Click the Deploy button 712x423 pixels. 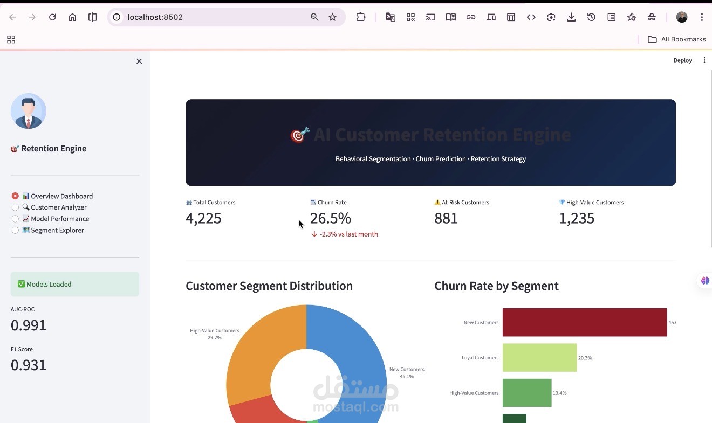(682, 60)
